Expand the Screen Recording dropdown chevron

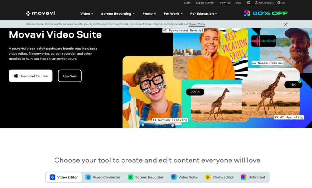[x=133, y=13]
